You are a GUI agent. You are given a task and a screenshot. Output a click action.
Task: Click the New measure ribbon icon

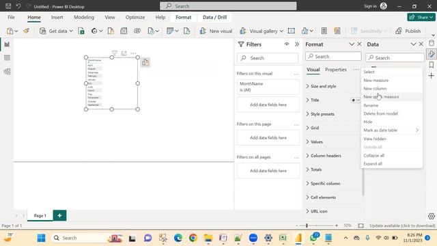point(324,31)
